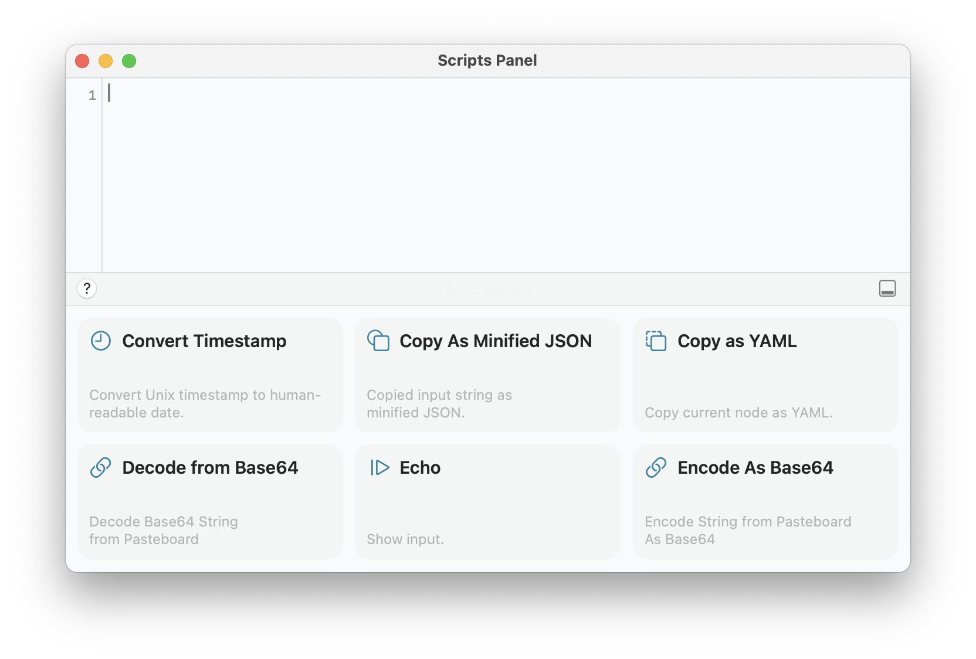The height and width of the screenshot is (659, 976).
Task: Click the copy icon on Copy As Minified JSON
Action: (378, 341)
